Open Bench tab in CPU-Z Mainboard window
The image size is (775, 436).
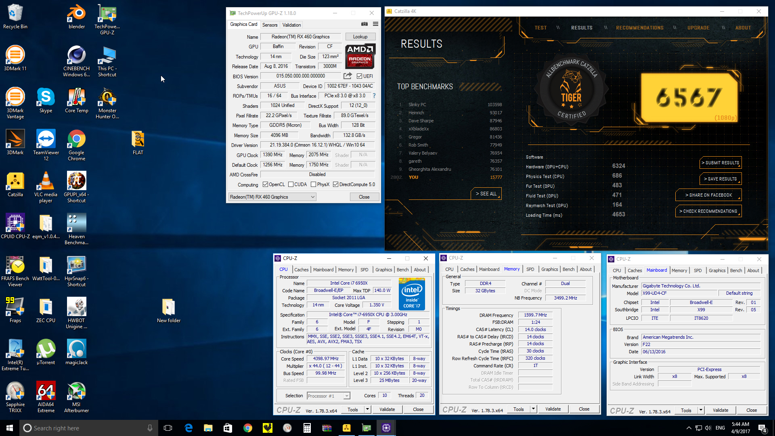(x=736, y=270)
